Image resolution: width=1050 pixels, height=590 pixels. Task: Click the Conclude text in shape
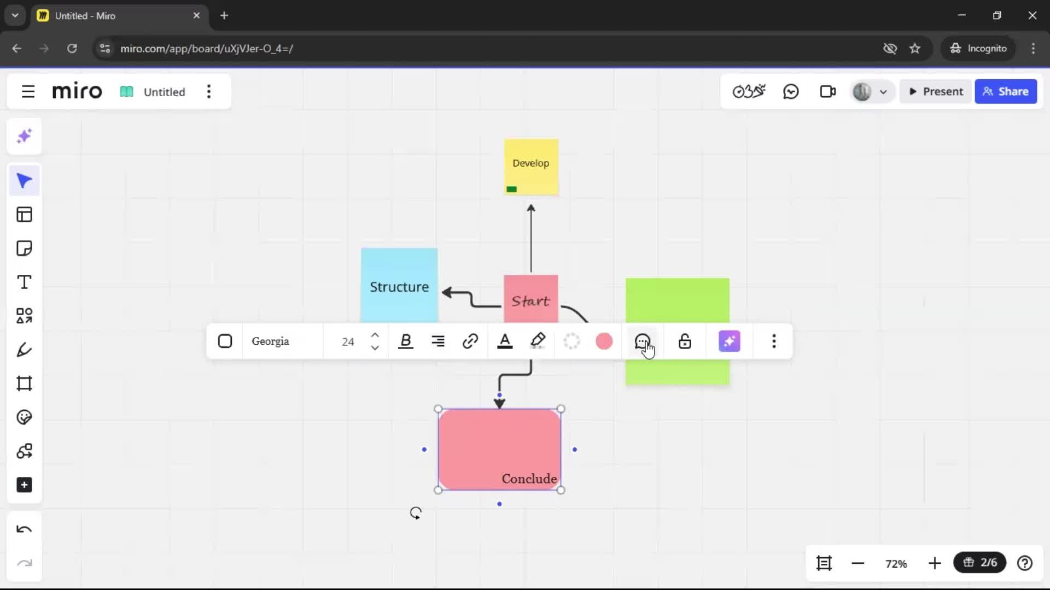pos(529,479)
